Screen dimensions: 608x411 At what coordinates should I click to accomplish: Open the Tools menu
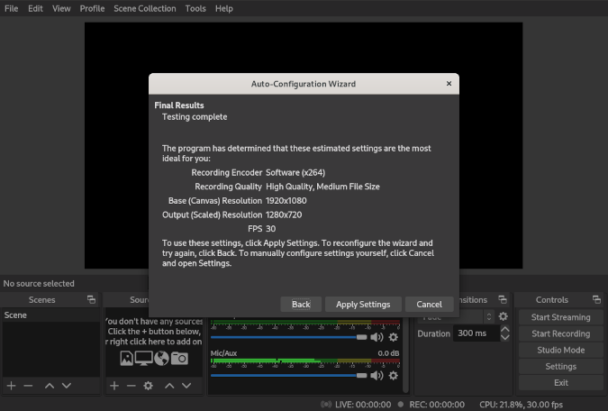click(x=195, y=8)
